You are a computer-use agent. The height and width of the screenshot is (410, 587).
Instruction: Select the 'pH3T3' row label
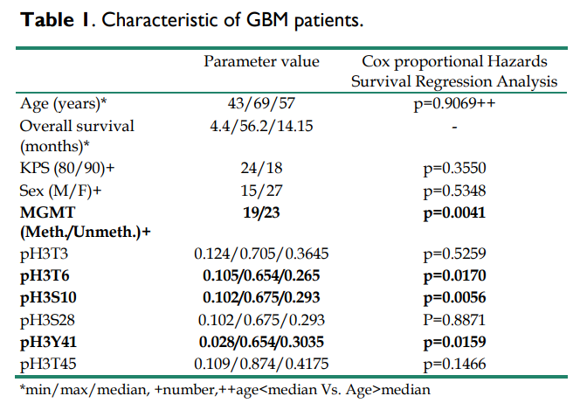[43, 254]
